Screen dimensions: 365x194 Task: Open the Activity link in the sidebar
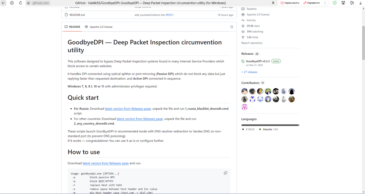[251, 20]
